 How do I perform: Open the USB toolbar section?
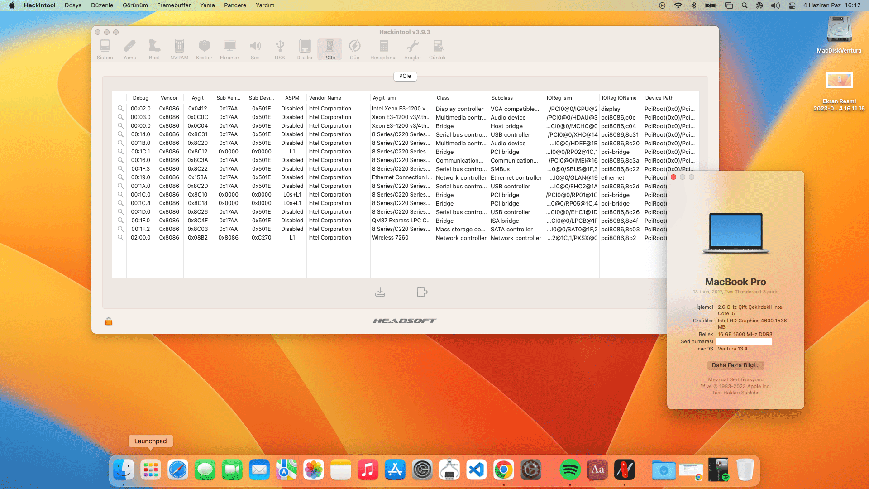click(280, 49)
